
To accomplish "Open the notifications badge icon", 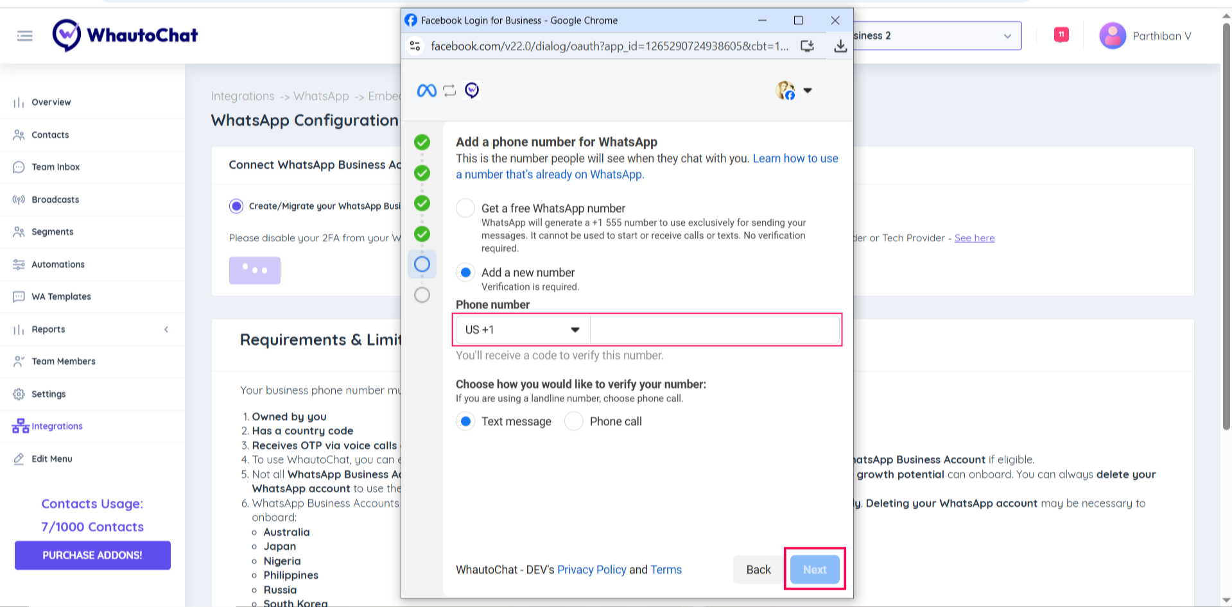I will coord(1061,35).
